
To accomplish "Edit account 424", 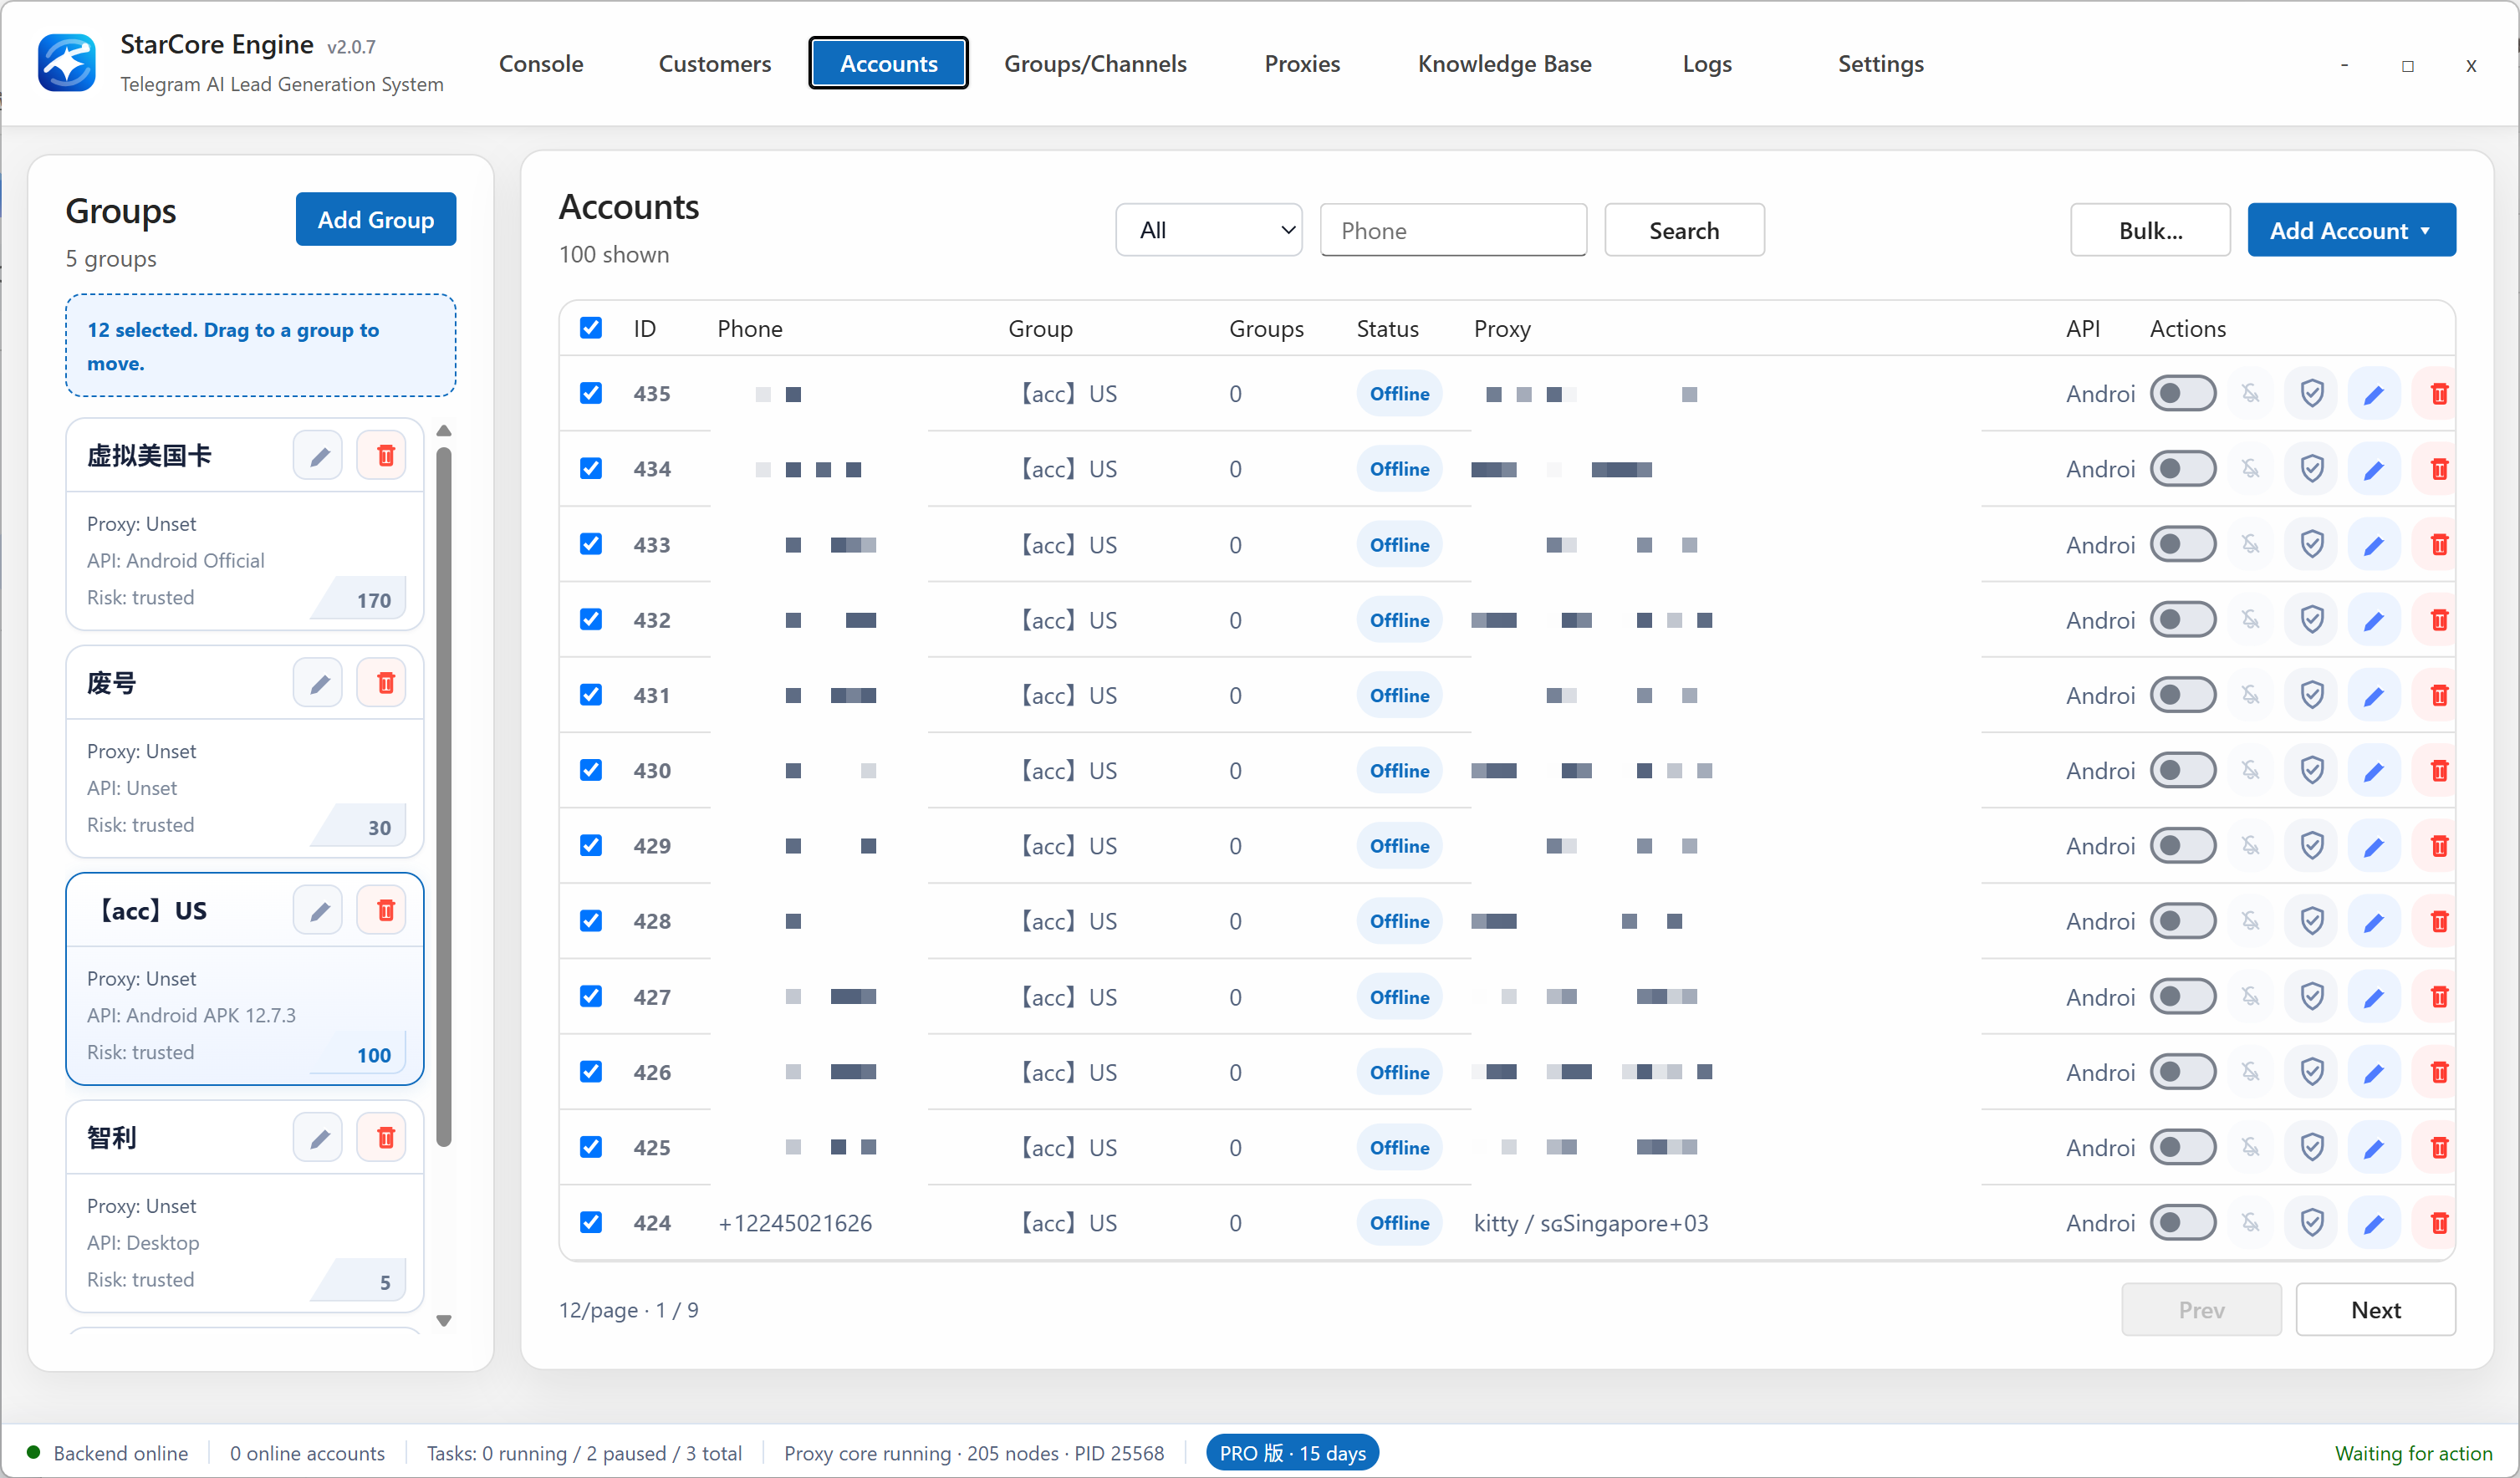I will tap(2374, 1222).
